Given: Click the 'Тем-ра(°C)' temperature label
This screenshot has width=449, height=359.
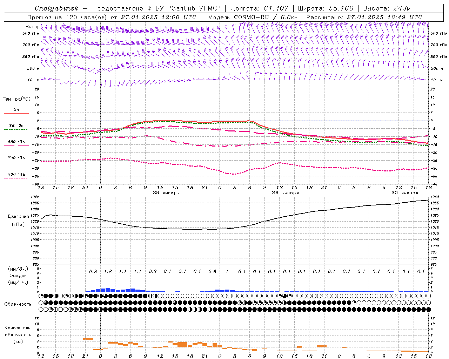Looking at the screenshot, I should point(16,99).
